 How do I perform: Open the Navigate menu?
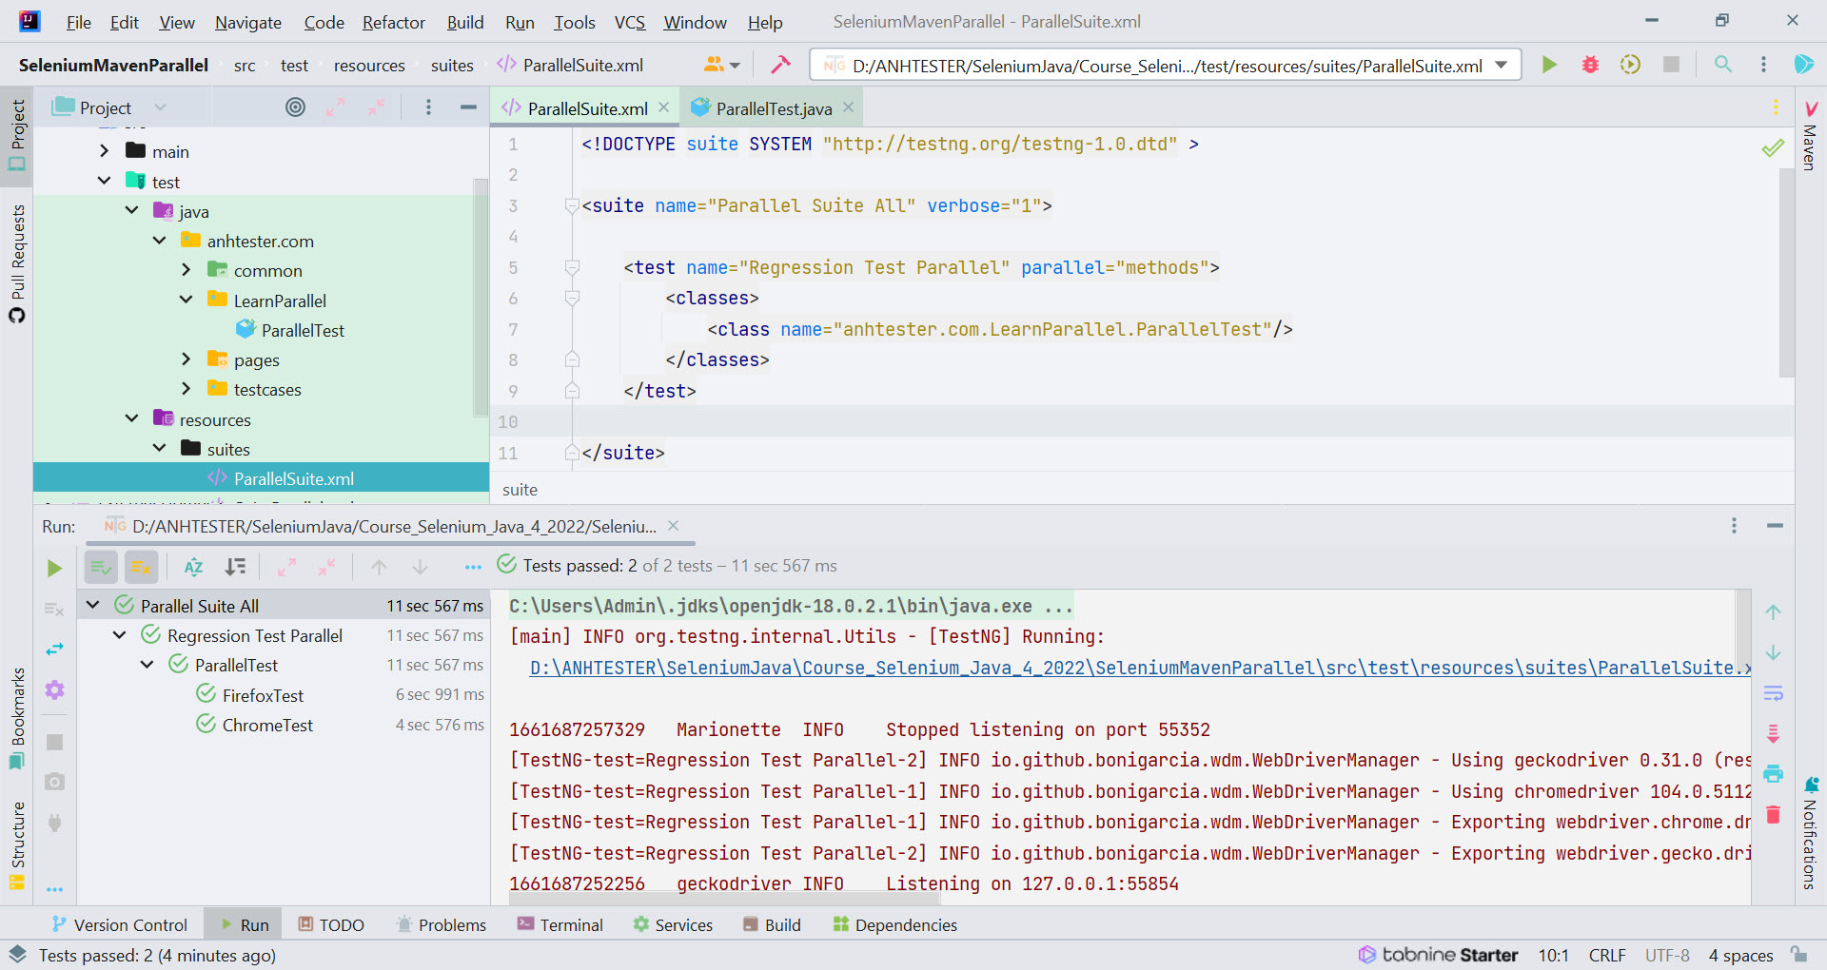[x=248, y=22]
